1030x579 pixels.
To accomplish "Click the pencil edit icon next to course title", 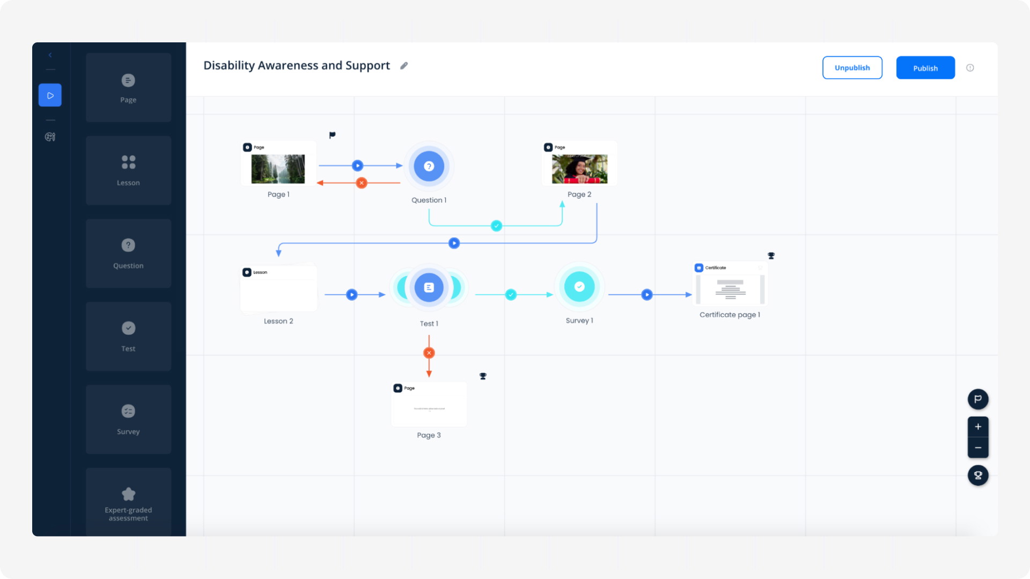I will 403,65.
